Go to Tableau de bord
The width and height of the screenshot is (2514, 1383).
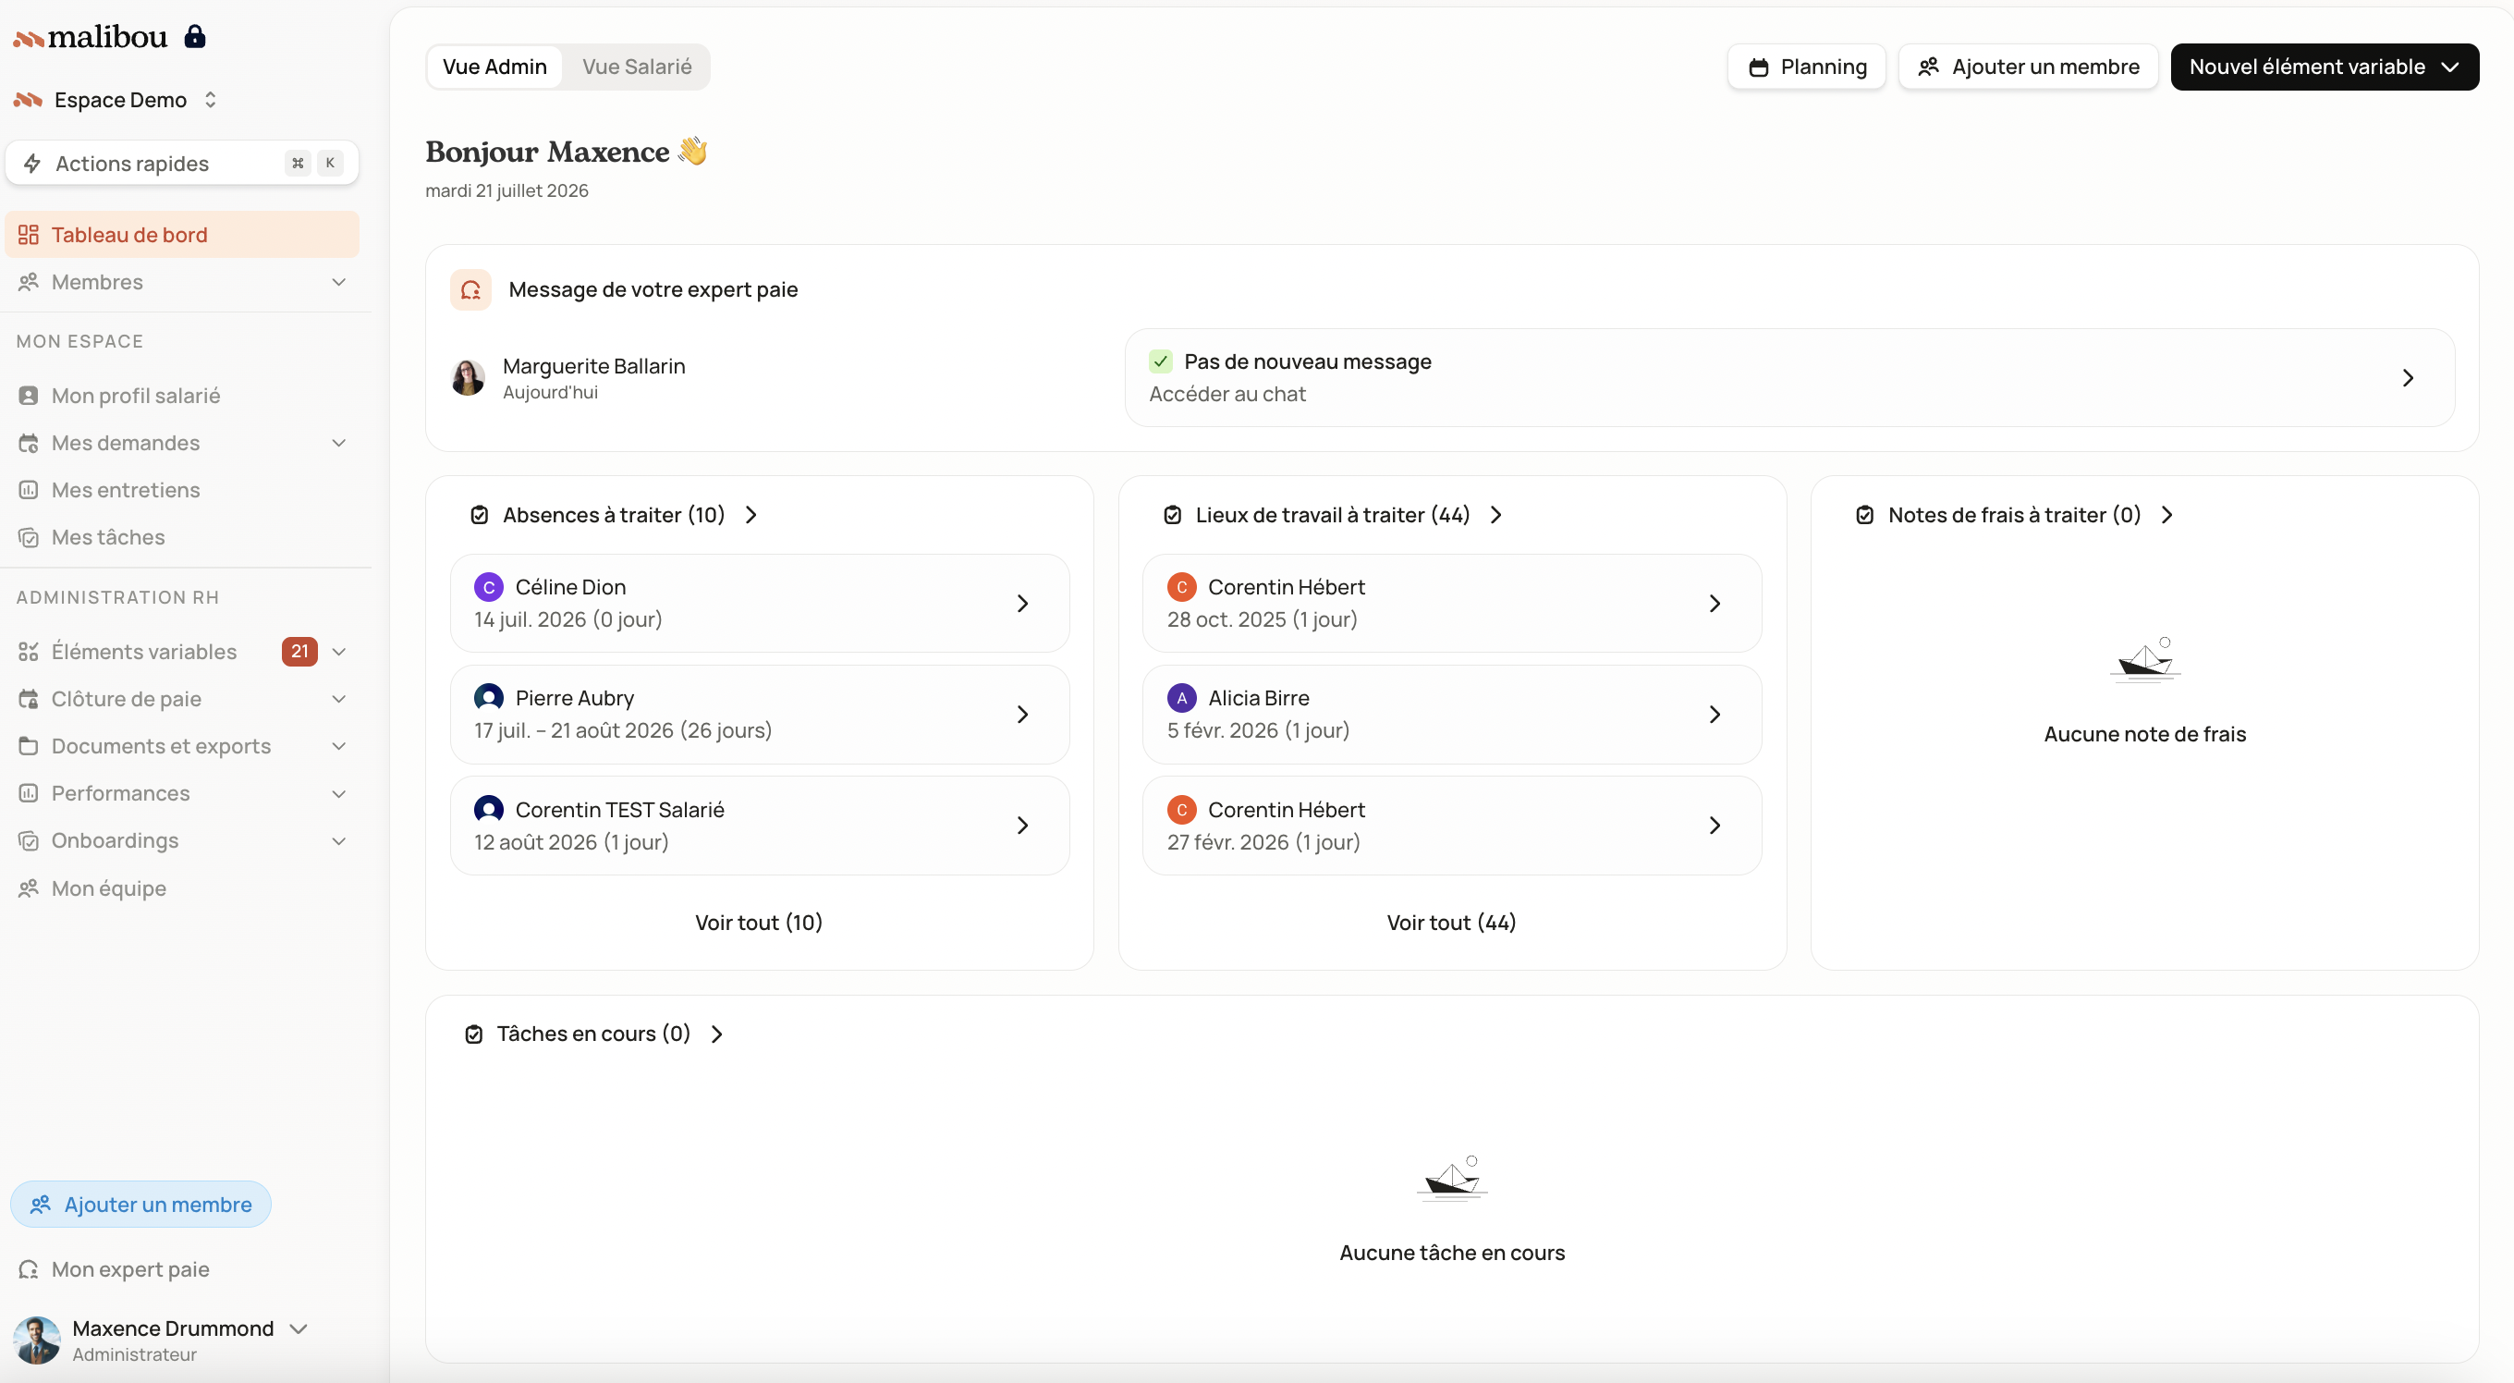(x=182, y=235)
